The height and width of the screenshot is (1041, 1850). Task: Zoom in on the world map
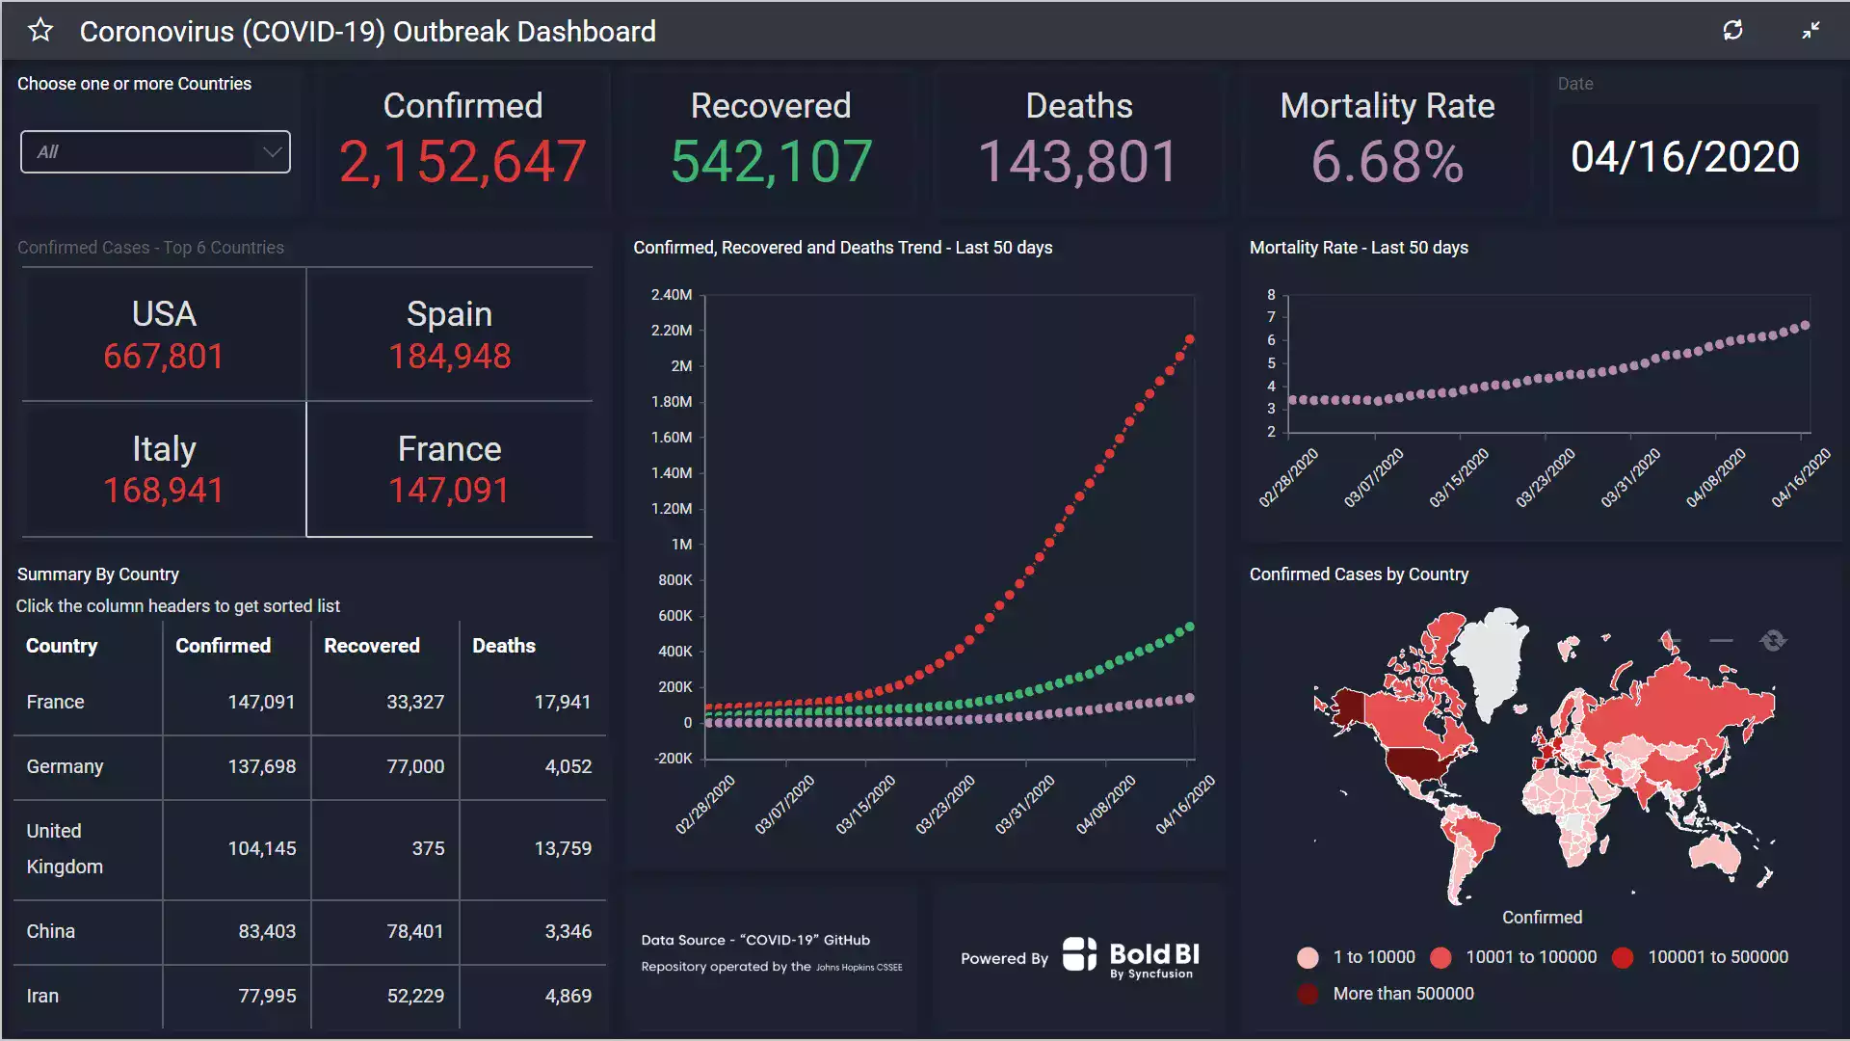coord(1670,640)
